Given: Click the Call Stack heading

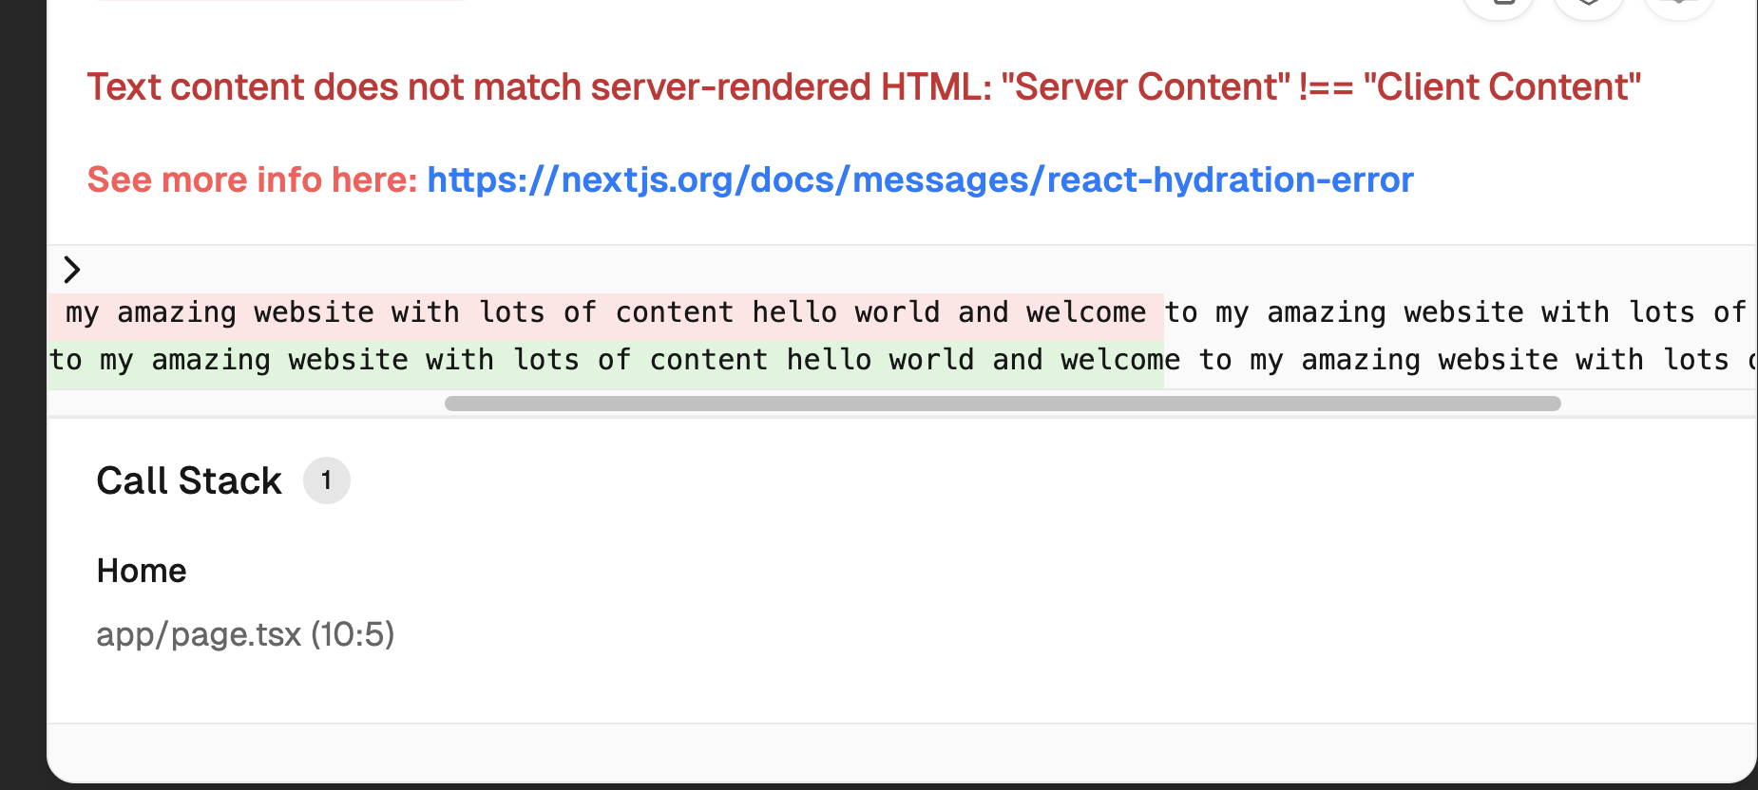Looking at the screenshot, I should (189, 480).
